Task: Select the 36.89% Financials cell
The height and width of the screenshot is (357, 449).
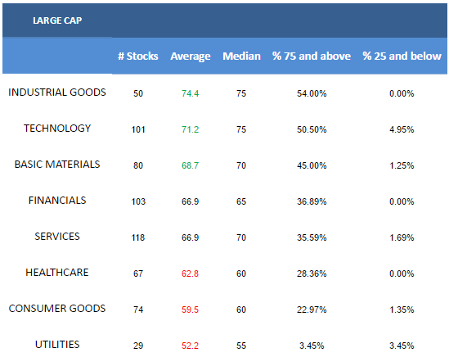Action: [312, 201]
